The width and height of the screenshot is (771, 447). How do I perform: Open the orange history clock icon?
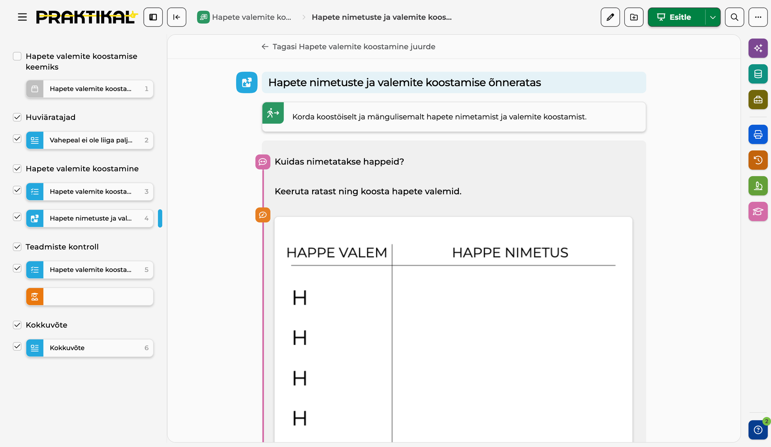[758, 160]
